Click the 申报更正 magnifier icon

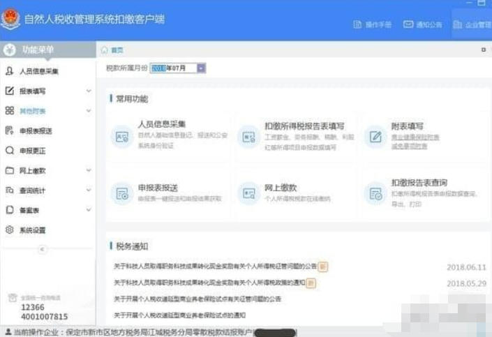click(10, 150)
